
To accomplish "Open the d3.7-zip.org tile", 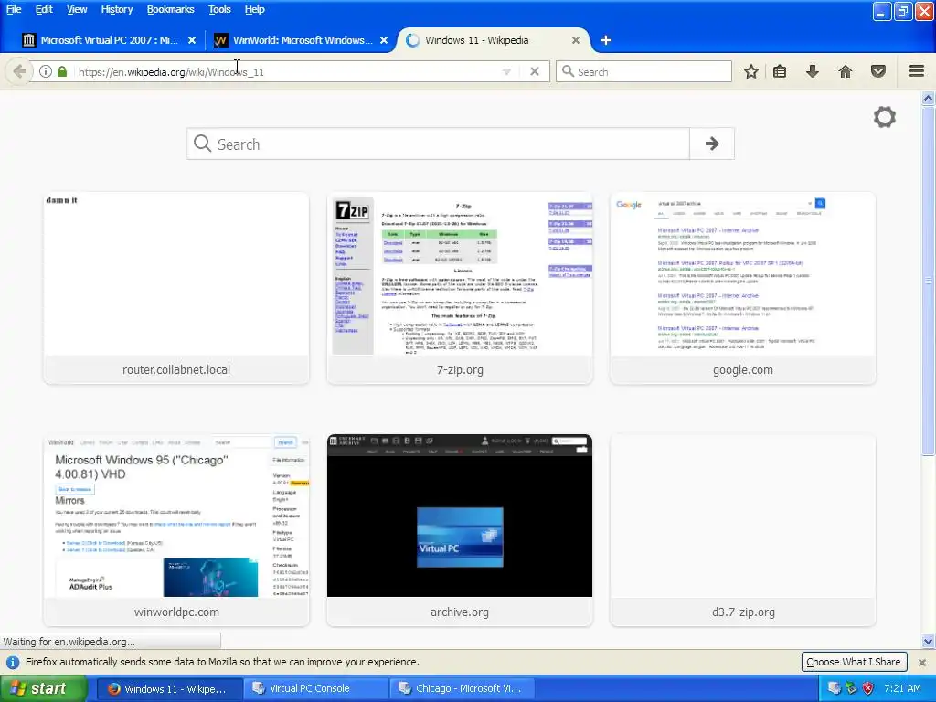I will 742,530.
